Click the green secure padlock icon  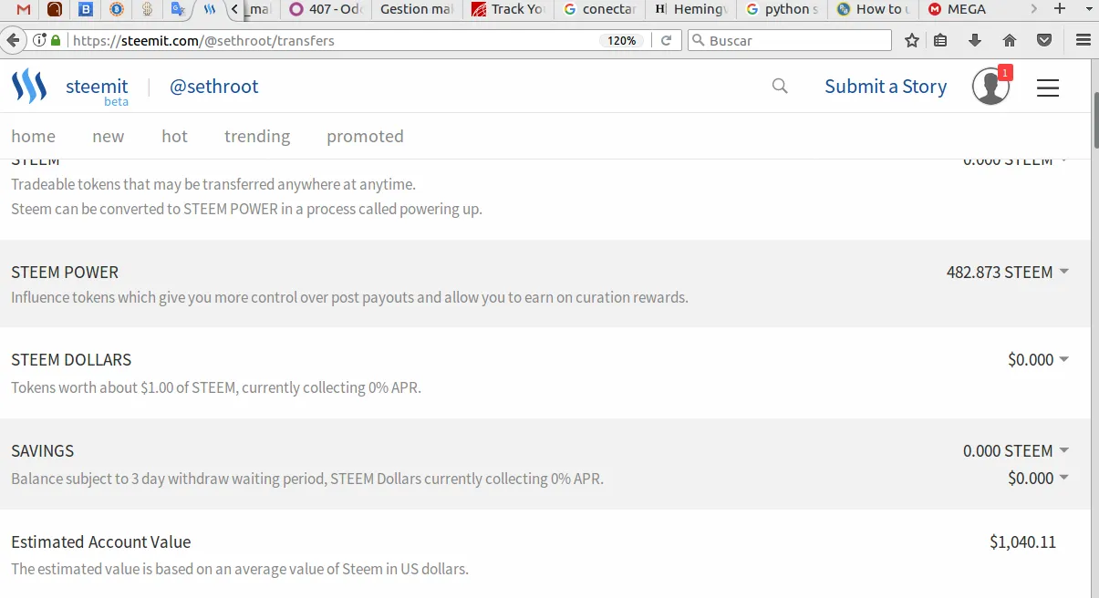[56, 40]
